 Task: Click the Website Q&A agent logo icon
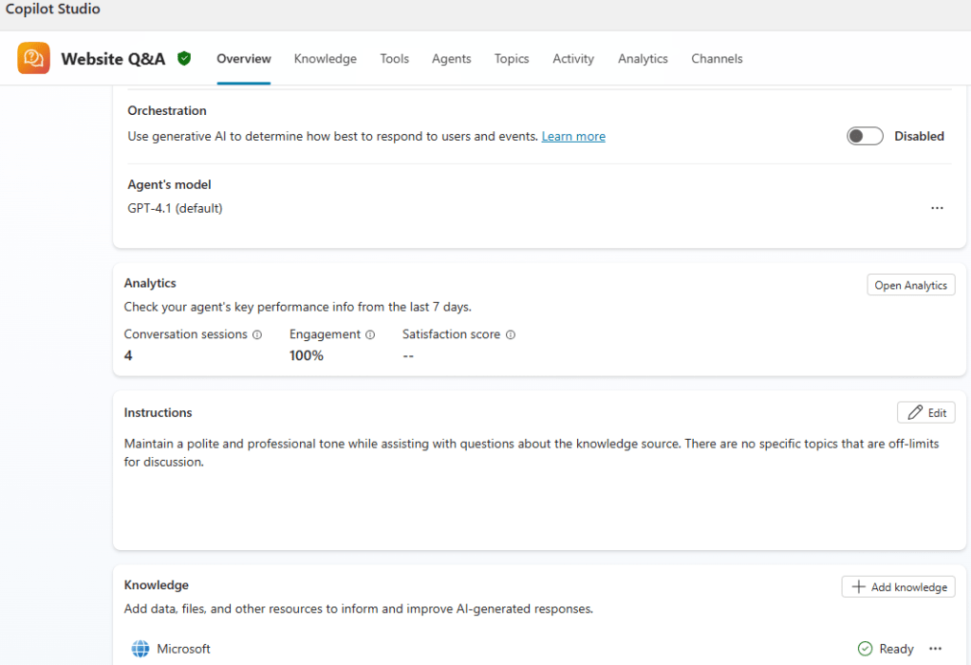pyautogui.click(x=33, y=59)
